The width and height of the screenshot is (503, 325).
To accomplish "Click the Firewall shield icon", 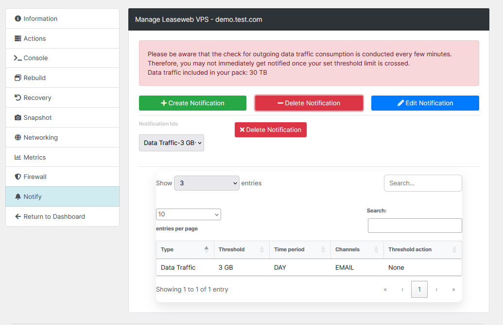I will [18, 177].
